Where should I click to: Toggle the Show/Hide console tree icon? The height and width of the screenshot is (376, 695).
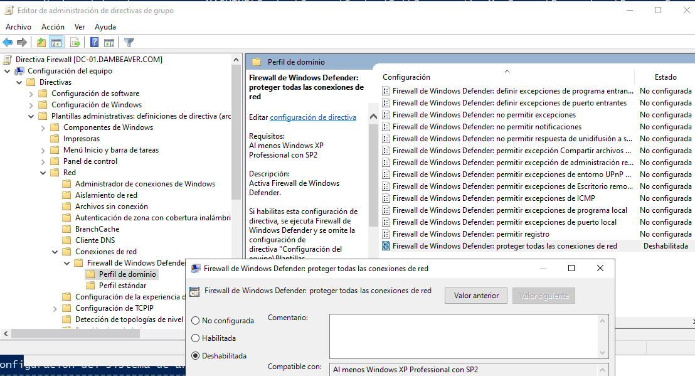pos(56,43)
